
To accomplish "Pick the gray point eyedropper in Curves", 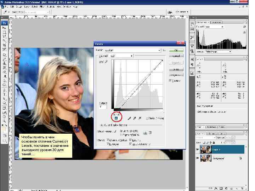I will click(x=135, y=118).
